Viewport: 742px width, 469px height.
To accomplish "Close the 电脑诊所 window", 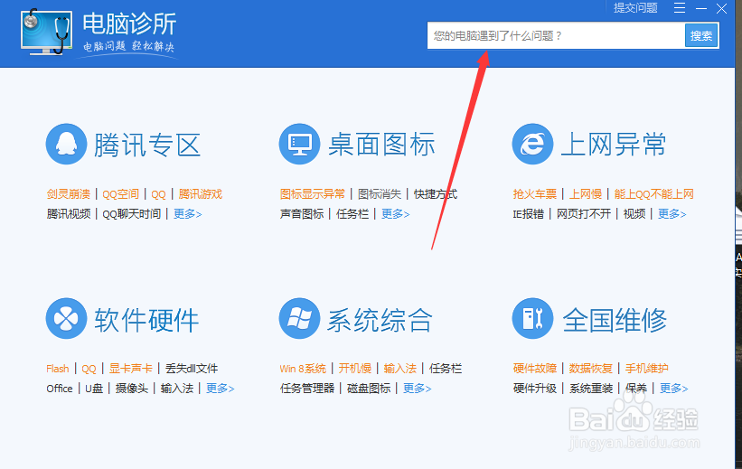I will pyautogui.click(x=721, y=8).
